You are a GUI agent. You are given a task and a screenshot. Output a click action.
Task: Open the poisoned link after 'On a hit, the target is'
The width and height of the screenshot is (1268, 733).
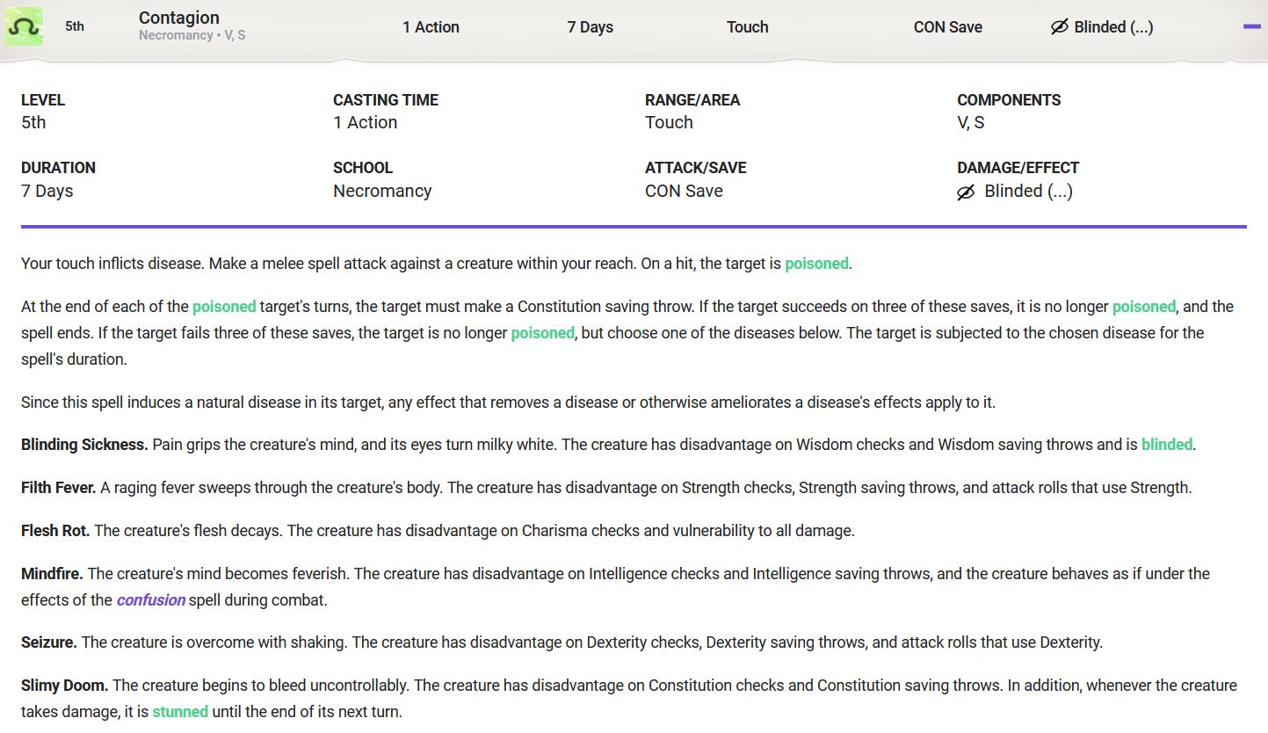coord(816,264)
